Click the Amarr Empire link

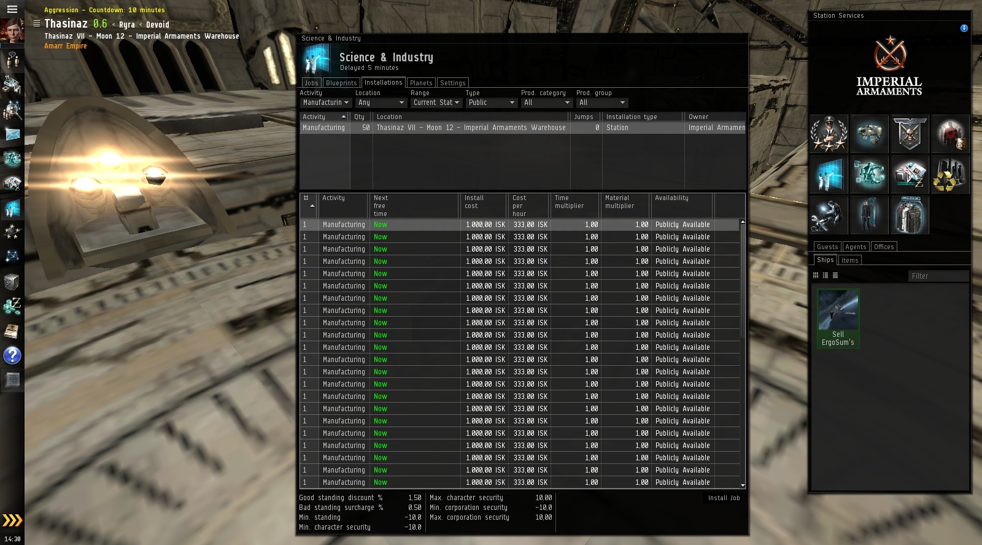click(x=65, y=46)
